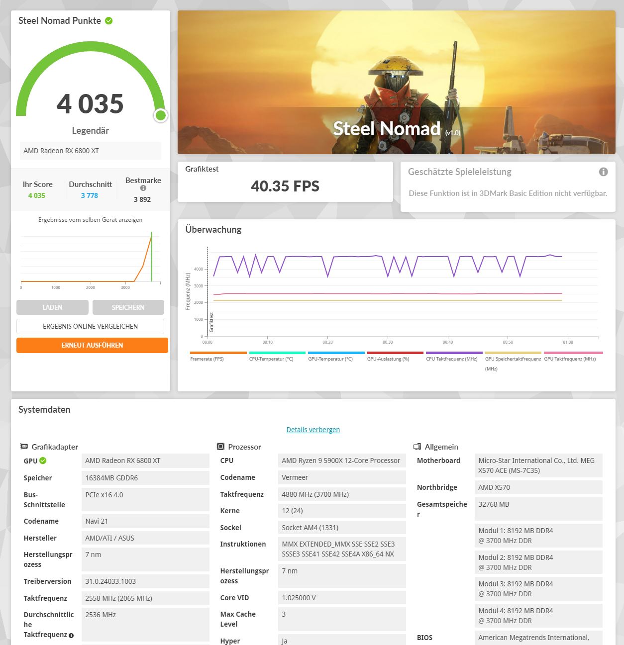This screenshot has width=624, height=645.
Task: Click the 2536 MHz average clock value
Action: pyautogui.click(x=145, y=624)
